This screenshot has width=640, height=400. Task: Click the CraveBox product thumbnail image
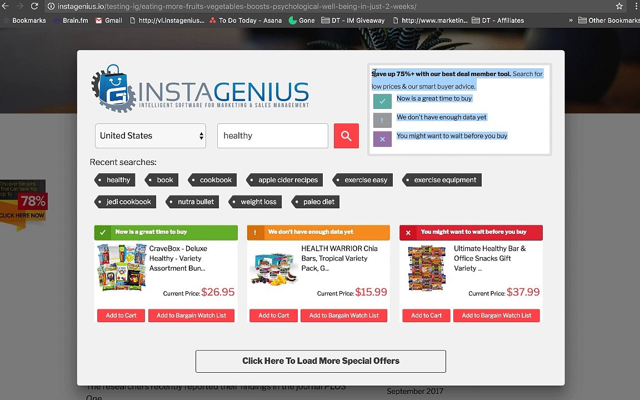click(122, 267)
